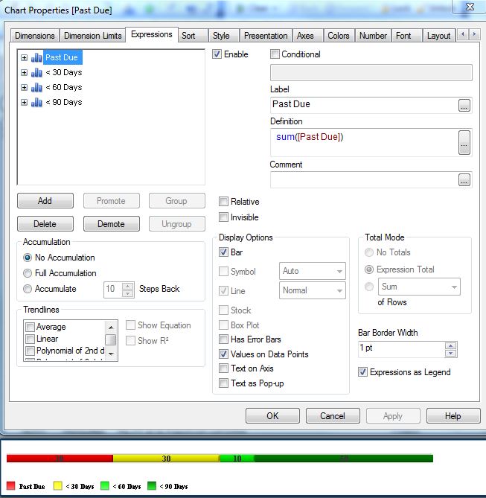The image size is (486, 498).
Task: Open the Total Mode Sum dropdown
Action: point(419,287)
